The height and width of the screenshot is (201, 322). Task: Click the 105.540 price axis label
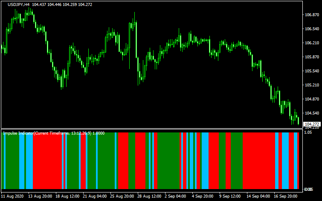point(311,71)
